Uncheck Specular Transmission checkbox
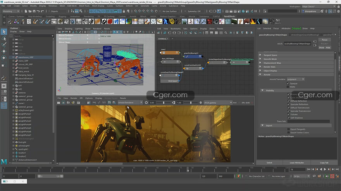Image resolution: width=341 pixels, height=191 pixels. 289,111
